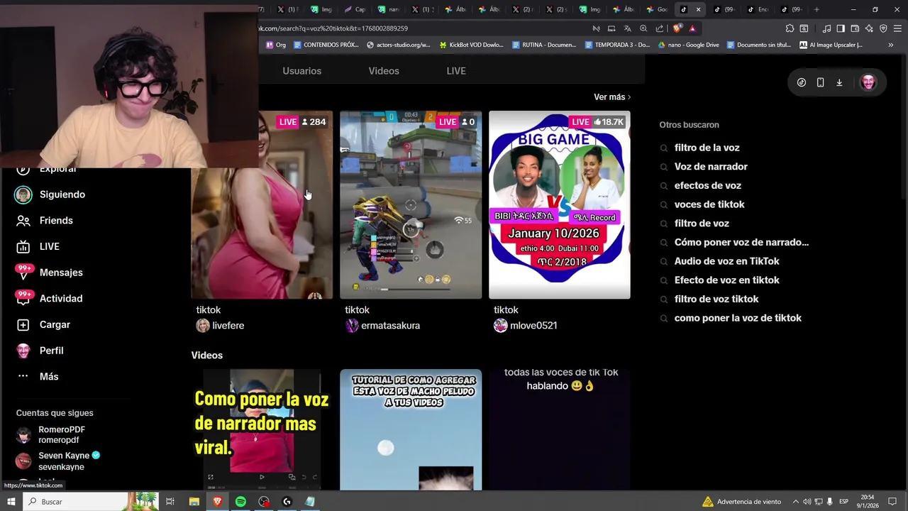Viewport: 908px width, 511px height.
Task: Select suggestion 'filtro de voz tiktok'
Action: tap(716, 299)
